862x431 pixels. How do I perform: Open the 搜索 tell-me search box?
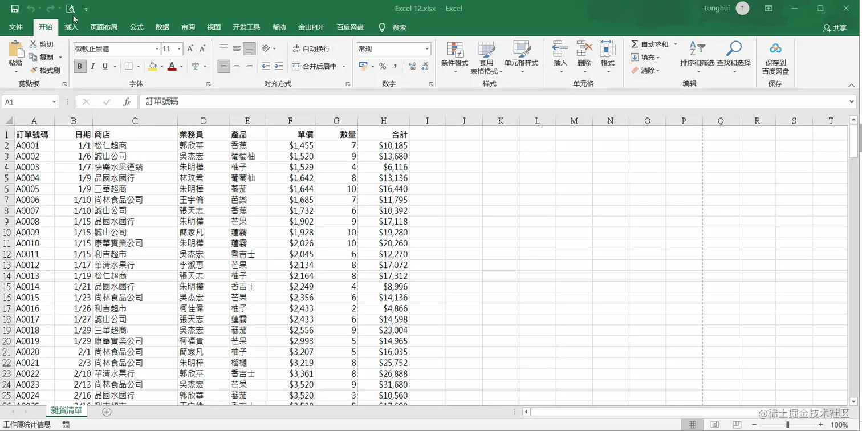(392, 27)
